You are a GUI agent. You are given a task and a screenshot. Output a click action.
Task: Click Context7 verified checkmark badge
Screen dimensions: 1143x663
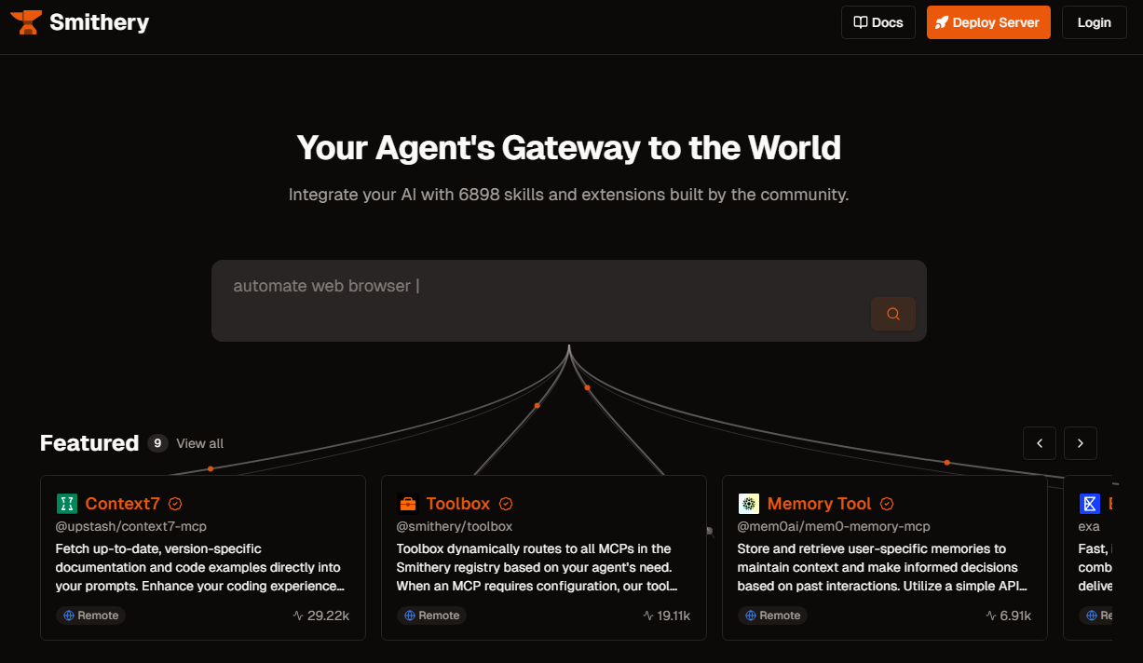pyautogui.click(x=175, y=504)
